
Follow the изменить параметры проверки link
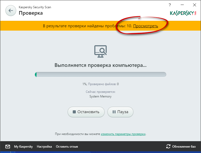pos(123,134)
